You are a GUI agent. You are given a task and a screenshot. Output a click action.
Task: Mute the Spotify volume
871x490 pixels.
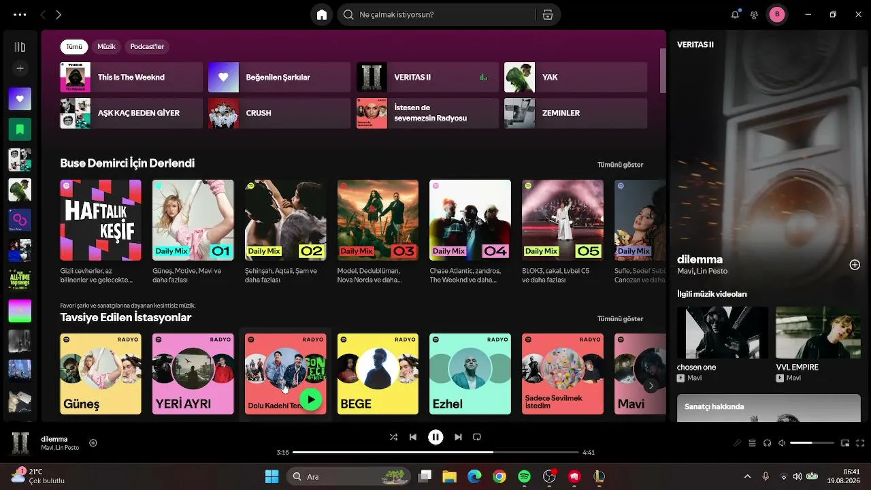[x=782, y=443]
